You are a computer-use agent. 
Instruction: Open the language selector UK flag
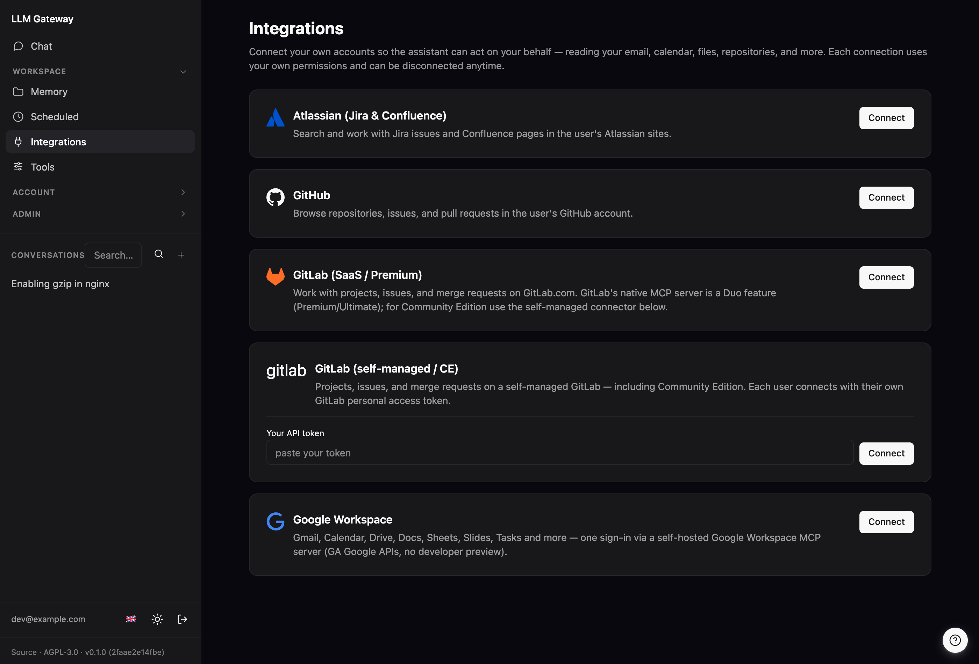click(131, 619)
